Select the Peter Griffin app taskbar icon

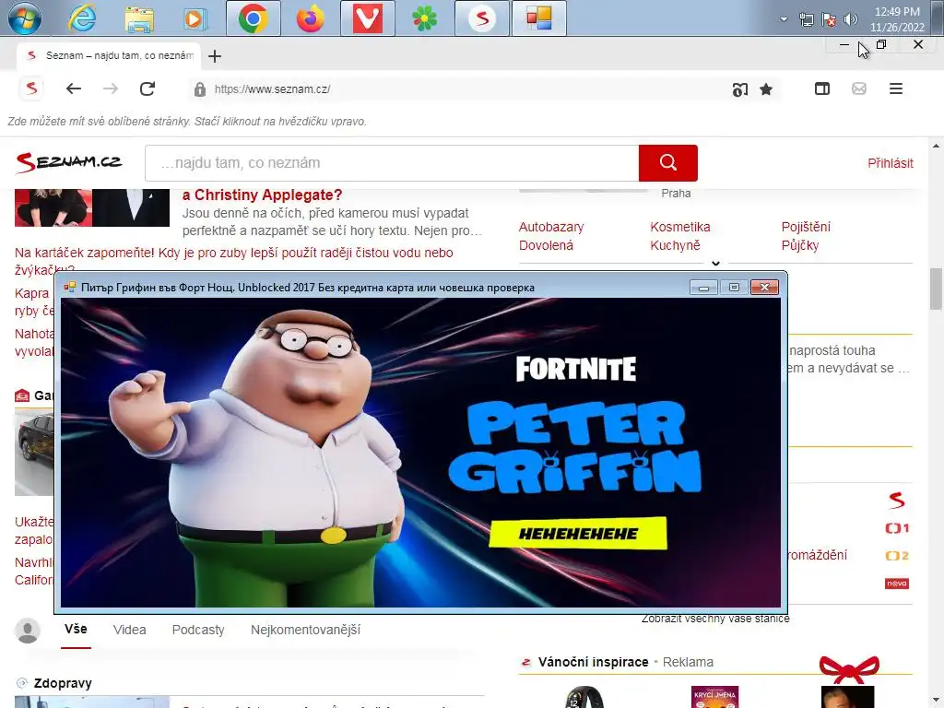tap(538, 18)
